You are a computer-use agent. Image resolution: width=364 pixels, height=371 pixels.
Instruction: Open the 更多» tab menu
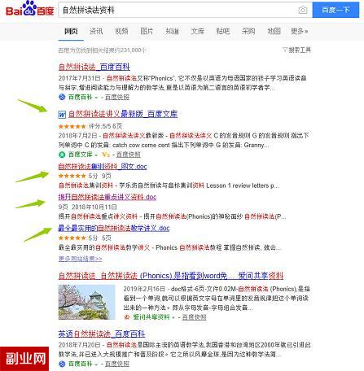coord(299,31)
